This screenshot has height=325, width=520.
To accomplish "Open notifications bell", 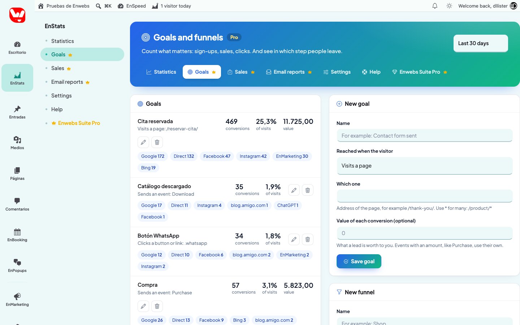I will (435, 6).
